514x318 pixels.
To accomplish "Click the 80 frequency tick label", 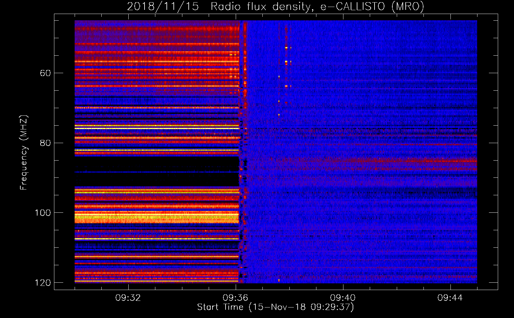I will (x=45, y=143).
